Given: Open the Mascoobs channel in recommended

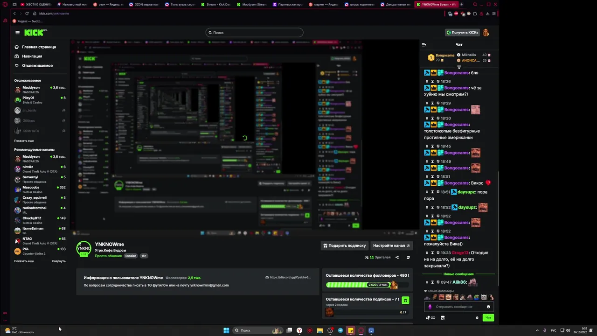Looking at the screenshot, I should tap(40, 189).
